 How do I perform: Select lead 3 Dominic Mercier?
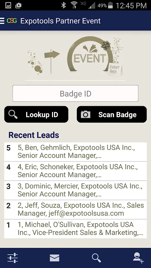tap(75, 190)
